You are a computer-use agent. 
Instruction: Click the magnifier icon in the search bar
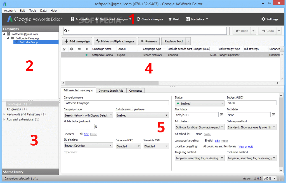66,30
